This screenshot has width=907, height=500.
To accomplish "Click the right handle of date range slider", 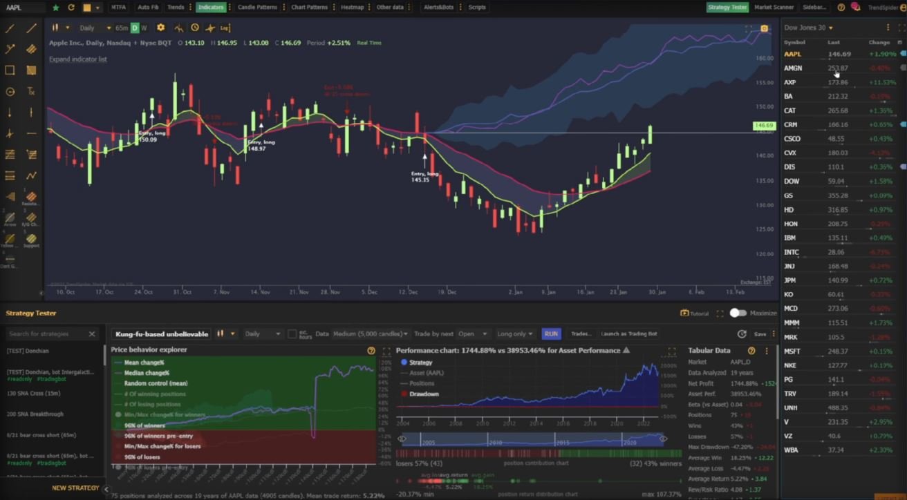I will click(663, 439).
